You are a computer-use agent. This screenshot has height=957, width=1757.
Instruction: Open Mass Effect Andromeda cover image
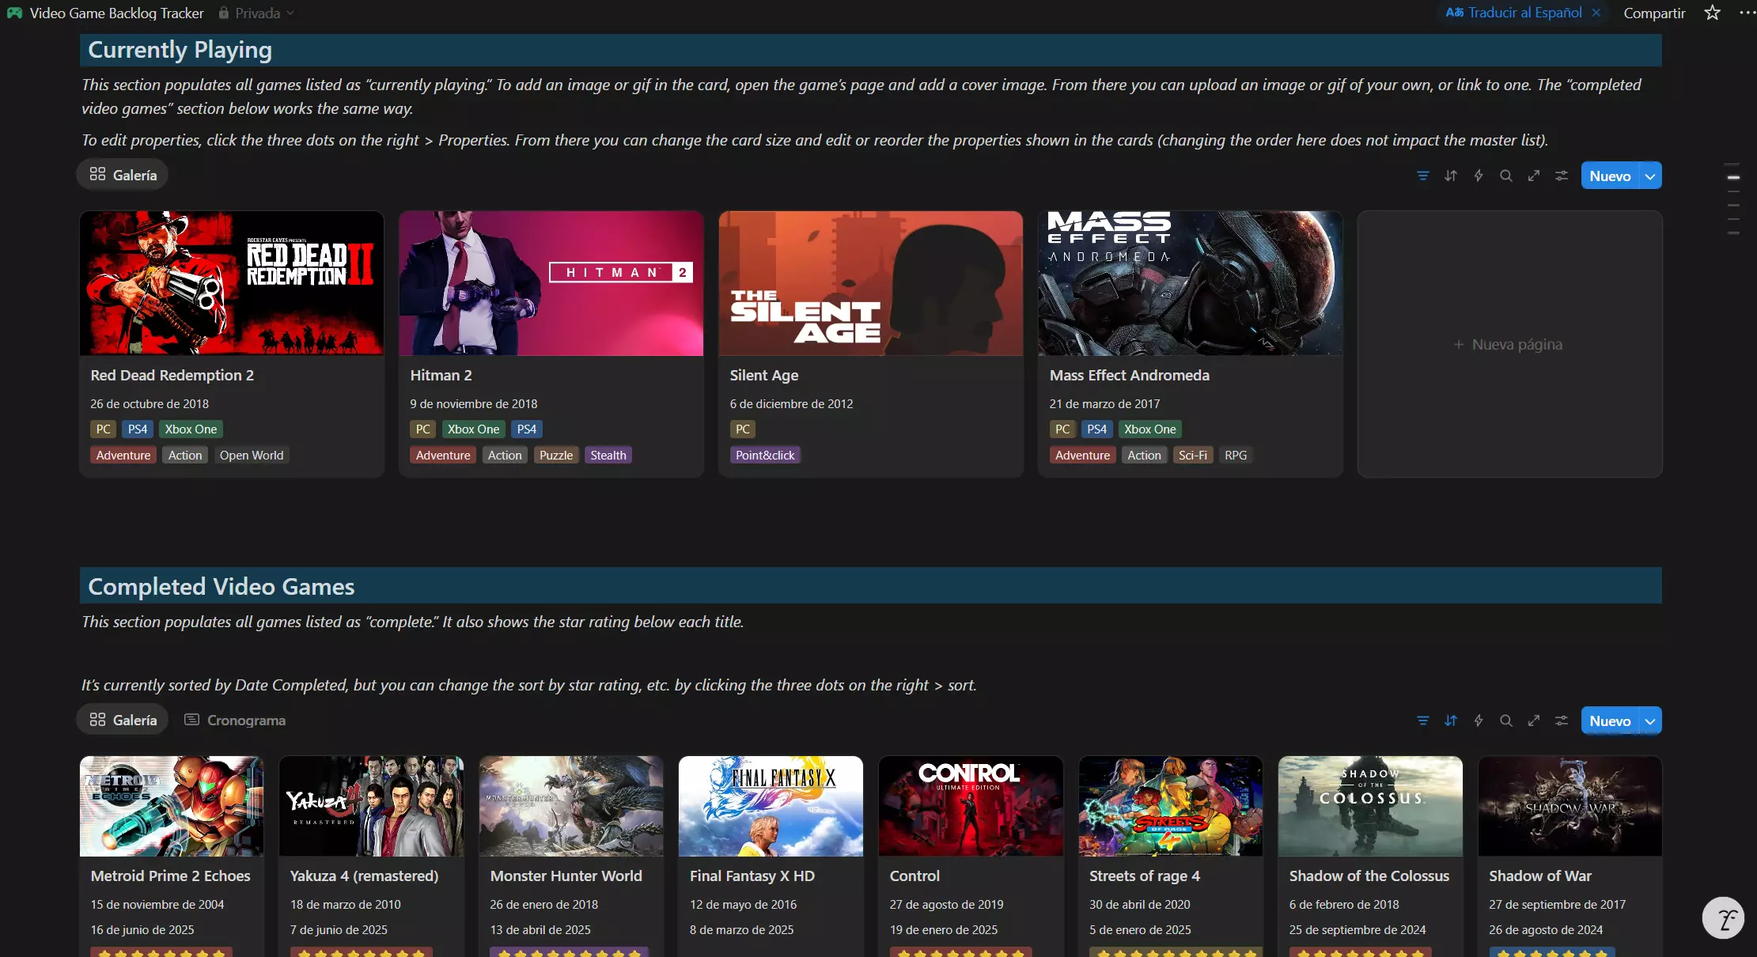tap(1191, 283)
